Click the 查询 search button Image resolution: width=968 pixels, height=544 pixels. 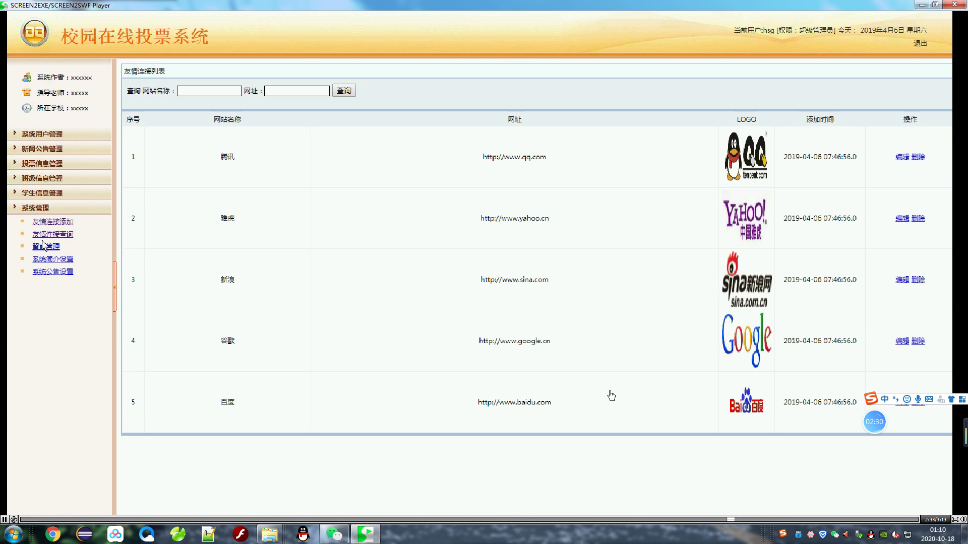(344, 91)
